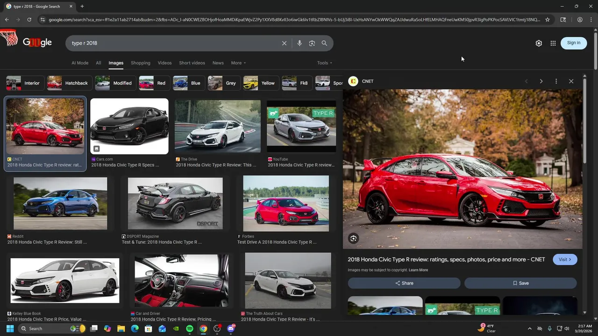598x336 pixels.
Task: Filter images by the Blue color chip
Action: 189,83
